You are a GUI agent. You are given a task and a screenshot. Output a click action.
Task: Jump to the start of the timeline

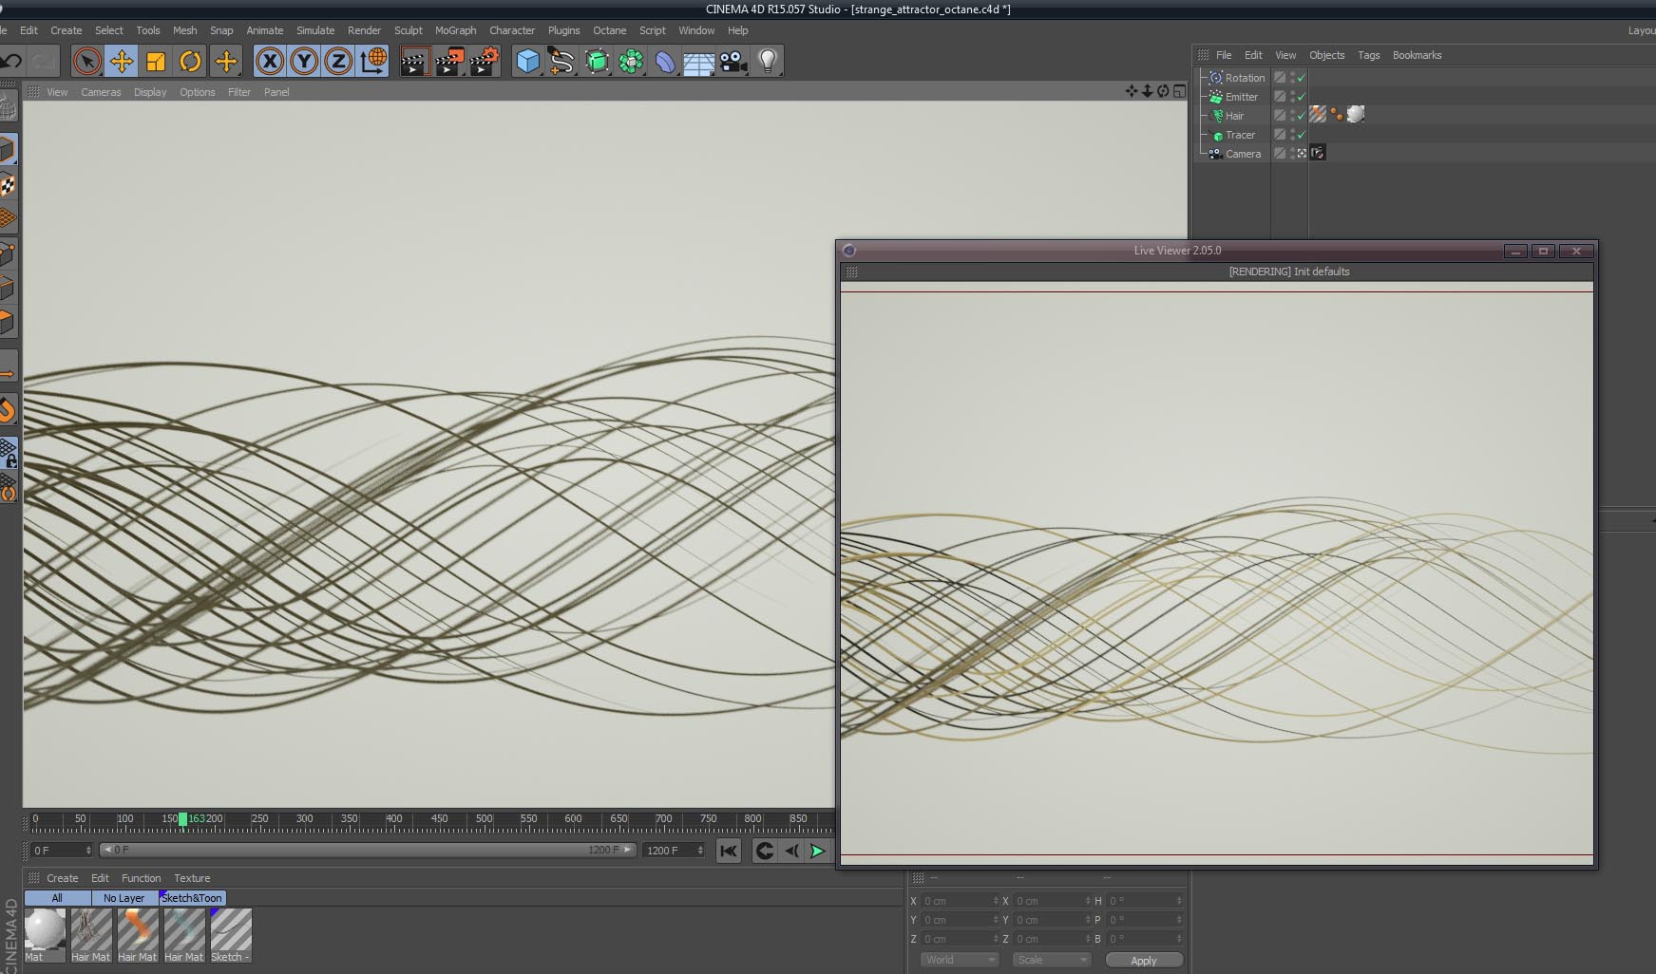coord(729,851)
